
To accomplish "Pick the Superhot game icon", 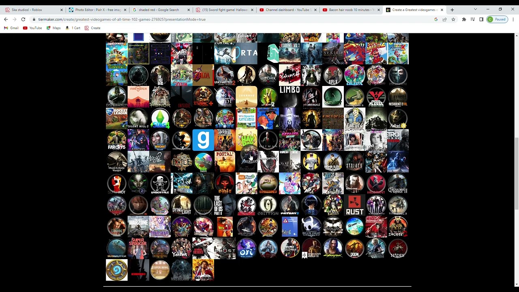I will (117, 183).
